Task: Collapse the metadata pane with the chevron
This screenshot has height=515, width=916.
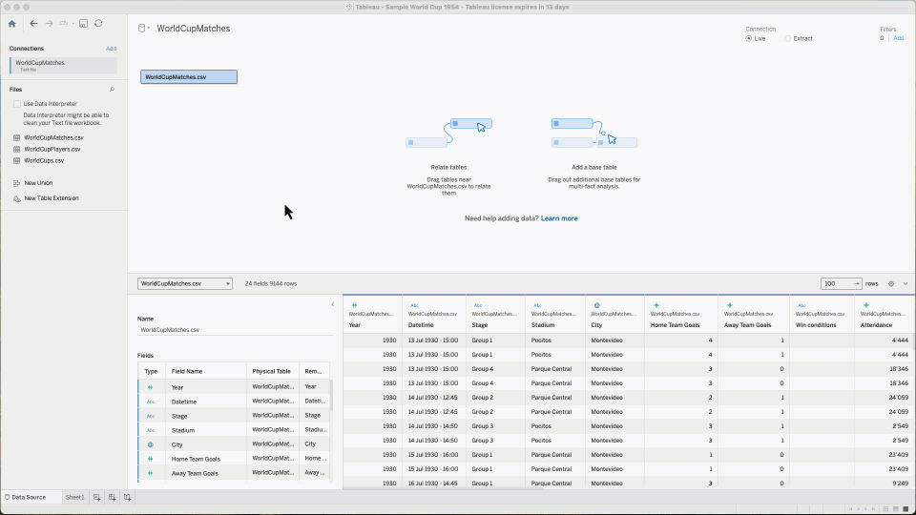Action: click(x=333, y=304)
